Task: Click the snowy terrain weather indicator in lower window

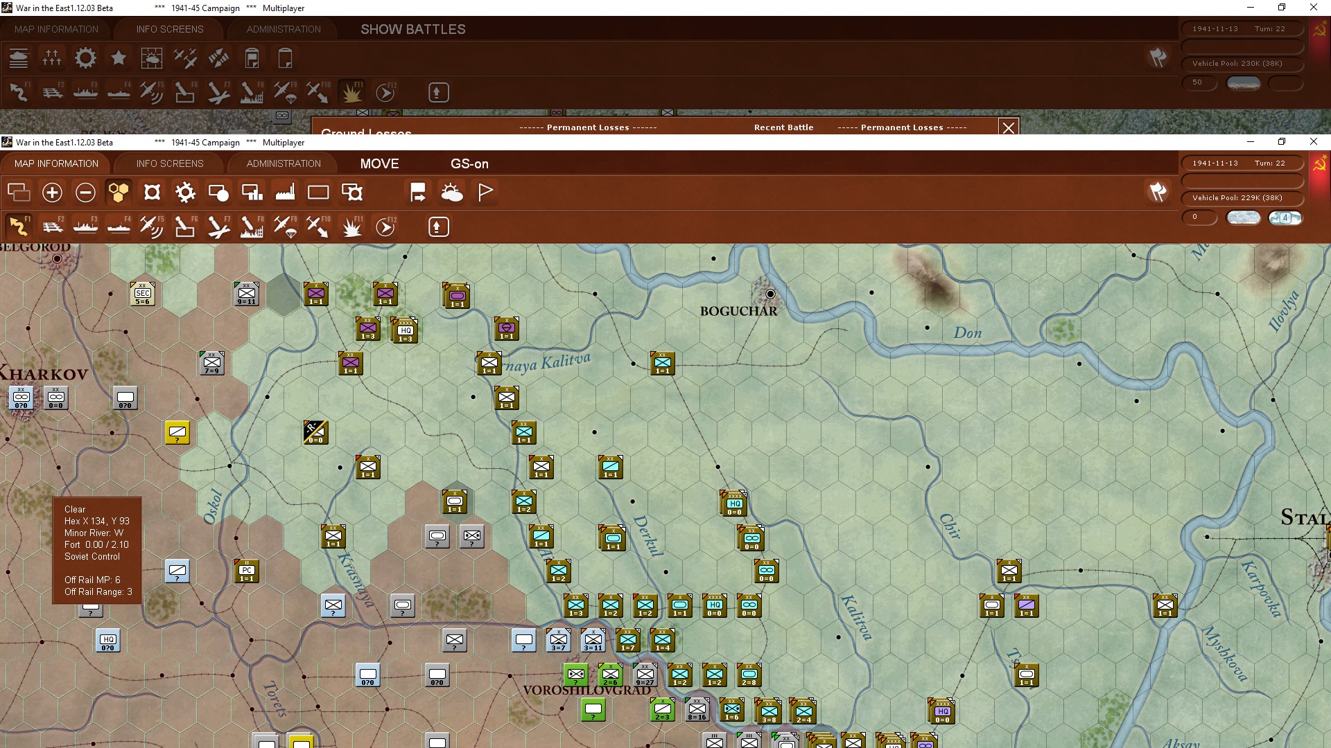Action: pyautogui.click(x=1244, y=217)
